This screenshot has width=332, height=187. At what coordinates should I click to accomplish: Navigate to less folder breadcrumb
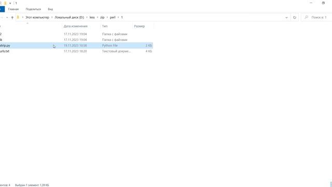tap(92, 17)
